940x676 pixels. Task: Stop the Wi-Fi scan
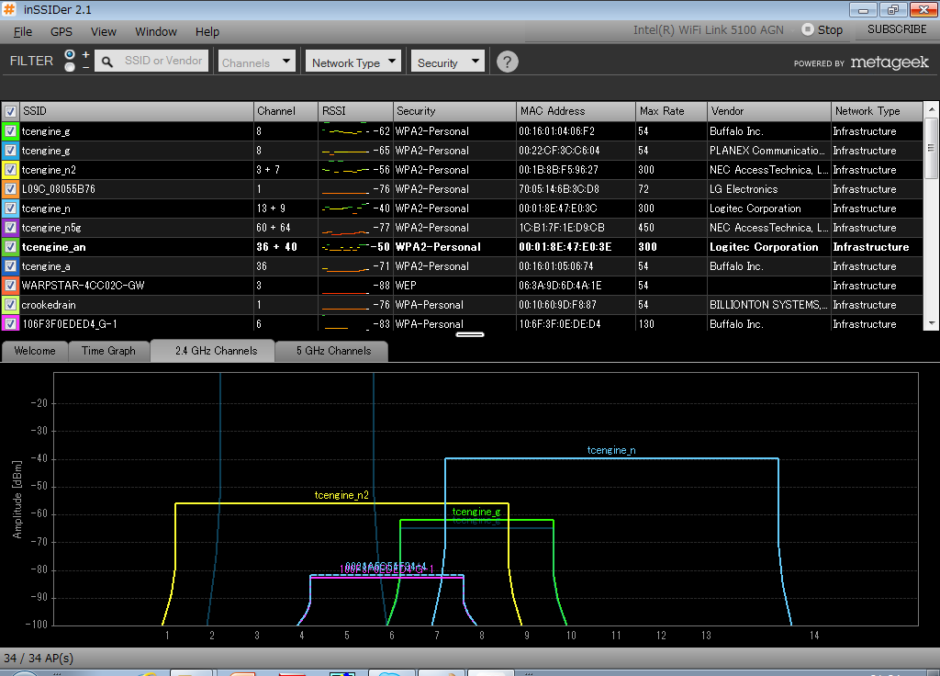pyautogui.click(x=822, y=30)
